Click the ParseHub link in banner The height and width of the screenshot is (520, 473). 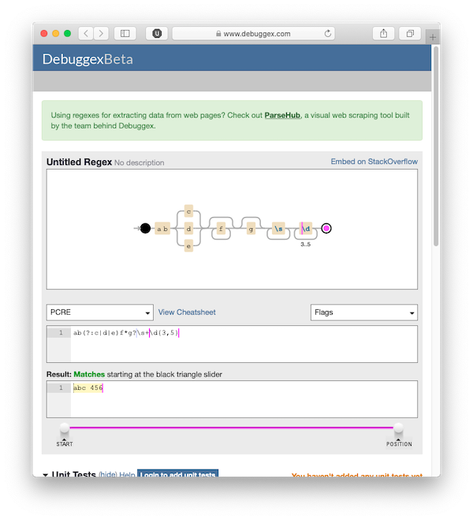[282, 115]
